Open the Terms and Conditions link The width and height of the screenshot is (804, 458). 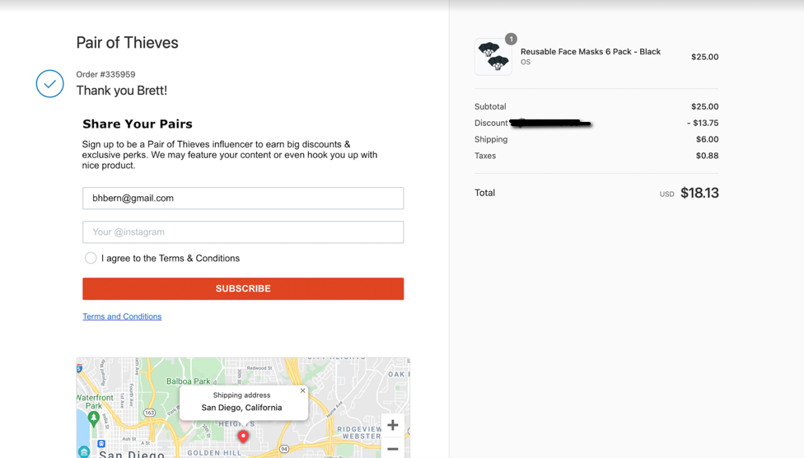click(x=122, y=316)
